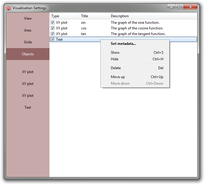Select the Objects tab in sidebar

pyautogui.click(x=28, y=54)
